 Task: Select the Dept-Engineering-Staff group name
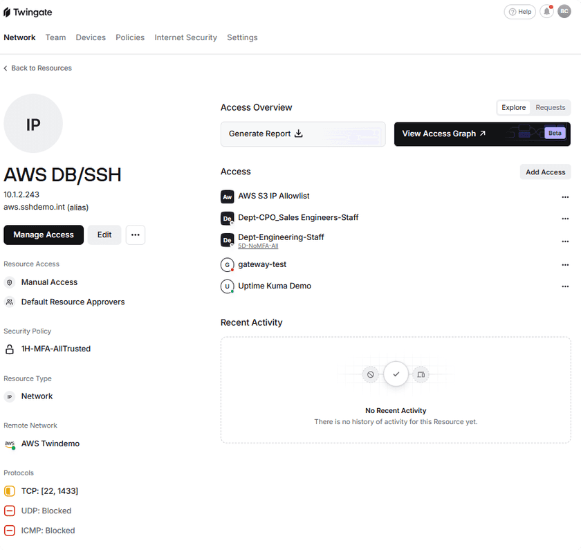(x=282, y=237)
